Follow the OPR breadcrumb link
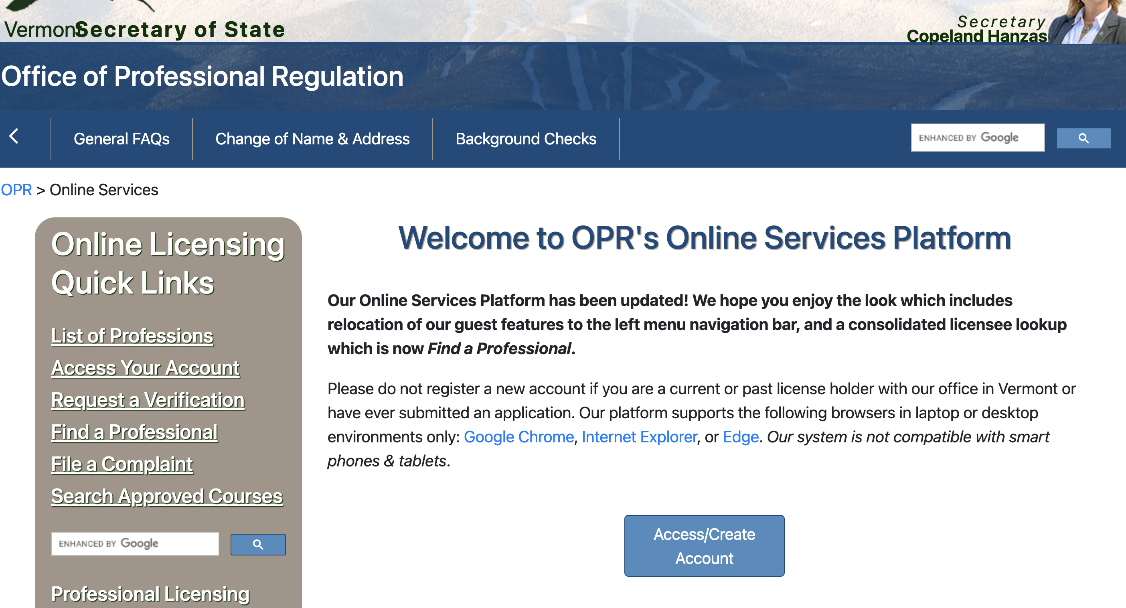 pyautogui.click(x=16, y=190)
